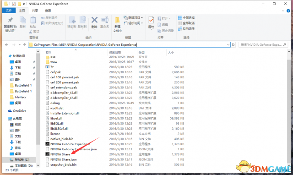Click the back navigation arrow

tap(7, 45)
